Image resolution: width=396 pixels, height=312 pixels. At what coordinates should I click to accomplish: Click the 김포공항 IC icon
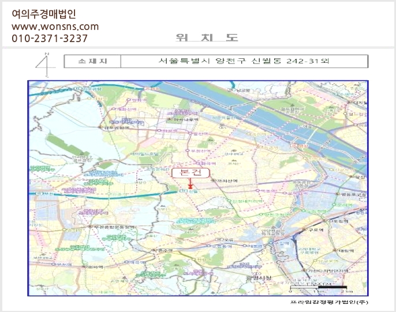78,89
